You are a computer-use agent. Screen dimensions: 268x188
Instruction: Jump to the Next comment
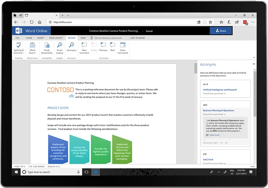point(112,48)
